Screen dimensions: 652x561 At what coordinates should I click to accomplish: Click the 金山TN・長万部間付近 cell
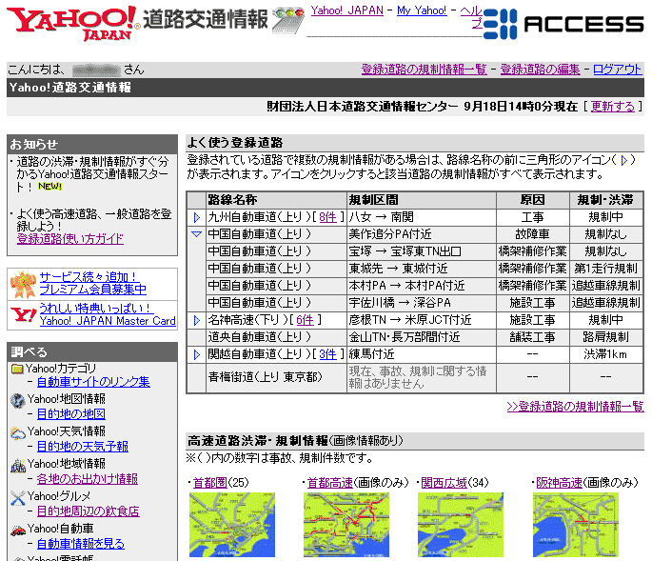(422, 337)
